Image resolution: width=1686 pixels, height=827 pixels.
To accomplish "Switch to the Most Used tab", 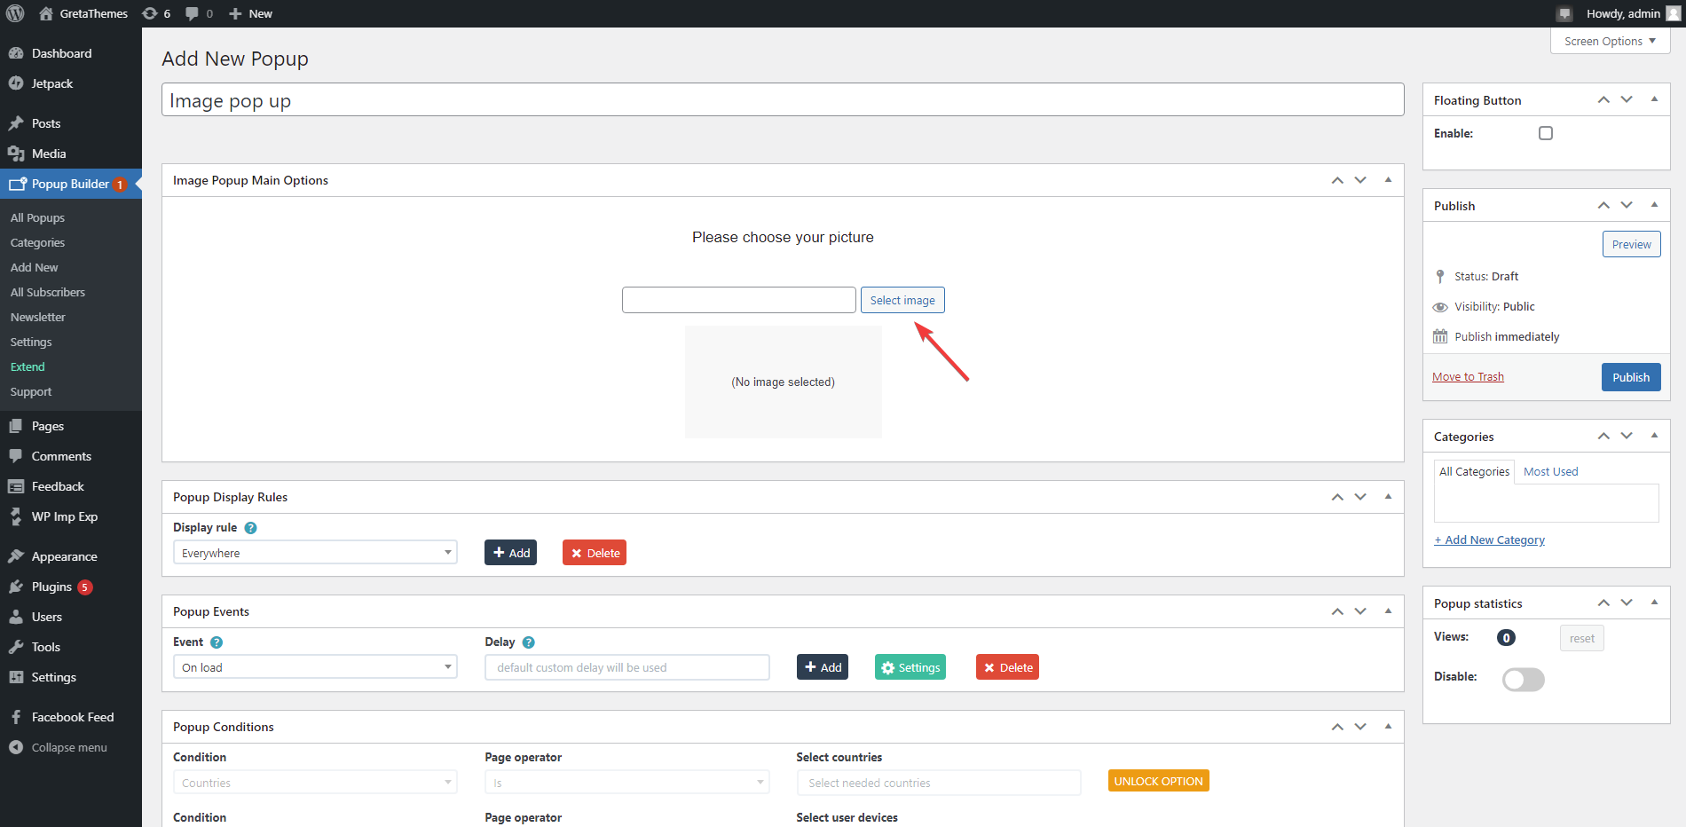I will [1551, 472].
